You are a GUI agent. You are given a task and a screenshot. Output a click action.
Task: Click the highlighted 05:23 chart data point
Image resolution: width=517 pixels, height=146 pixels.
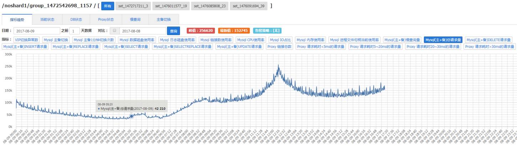(131, 116)
